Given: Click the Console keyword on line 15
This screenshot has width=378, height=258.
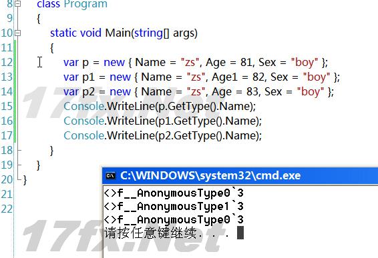Looking at the screenshot, I should (84, 107).
